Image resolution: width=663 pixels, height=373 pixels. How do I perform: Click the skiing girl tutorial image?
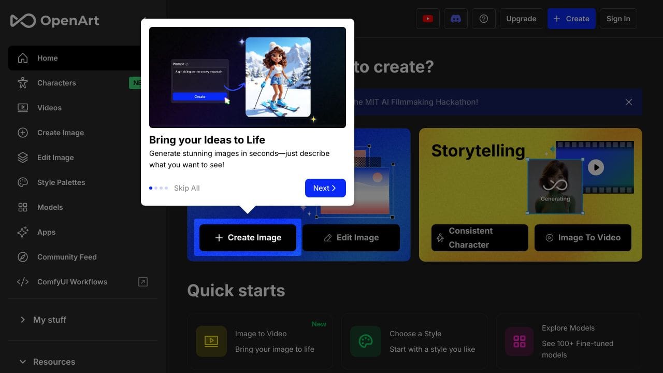tap(248, 77)
